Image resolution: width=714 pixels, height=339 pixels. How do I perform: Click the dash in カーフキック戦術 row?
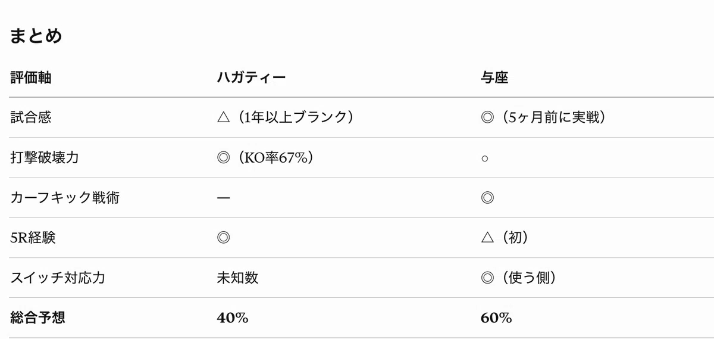pos(224,198)
